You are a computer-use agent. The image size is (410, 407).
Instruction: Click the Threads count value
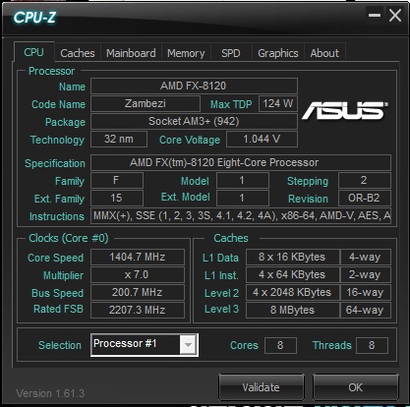coord(372,345)
